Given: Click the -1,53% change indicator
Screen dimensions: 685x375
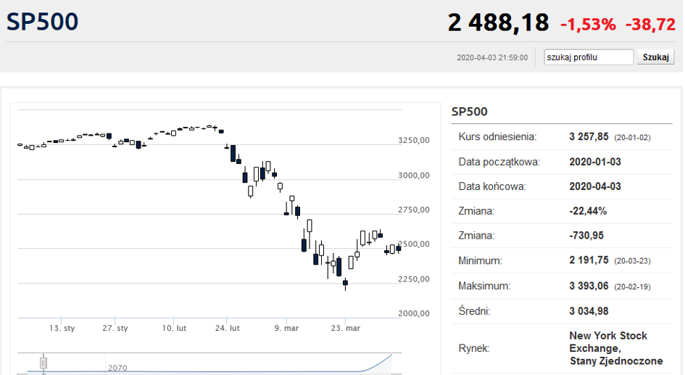Looking at the screenshot, I should 588,24.
